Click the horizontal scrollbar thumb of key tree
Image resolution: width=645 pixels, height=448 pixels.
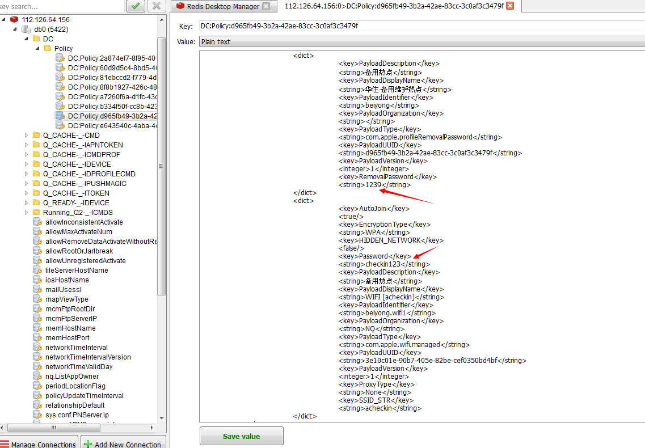(x=53, y=428)
